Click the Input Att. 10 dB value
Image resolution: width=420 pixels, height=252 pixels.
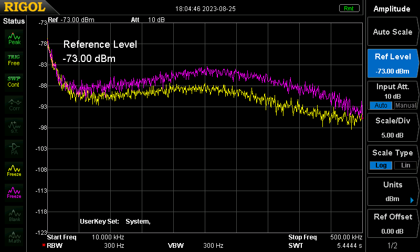pos(392,96)
